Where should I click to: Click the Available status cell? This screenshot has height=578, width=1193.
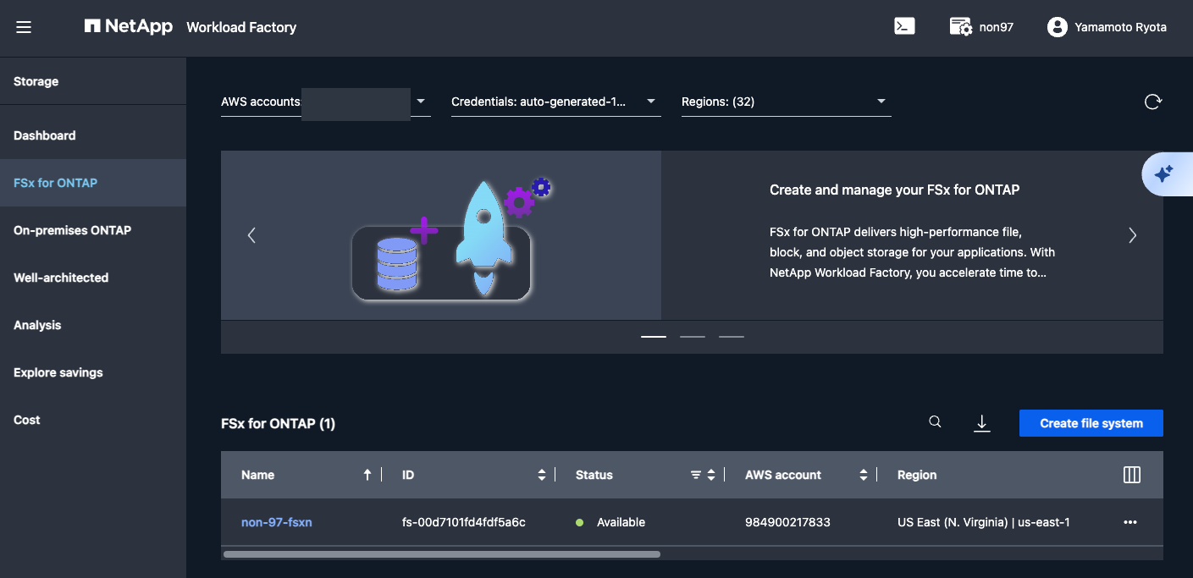coord(610,522)
